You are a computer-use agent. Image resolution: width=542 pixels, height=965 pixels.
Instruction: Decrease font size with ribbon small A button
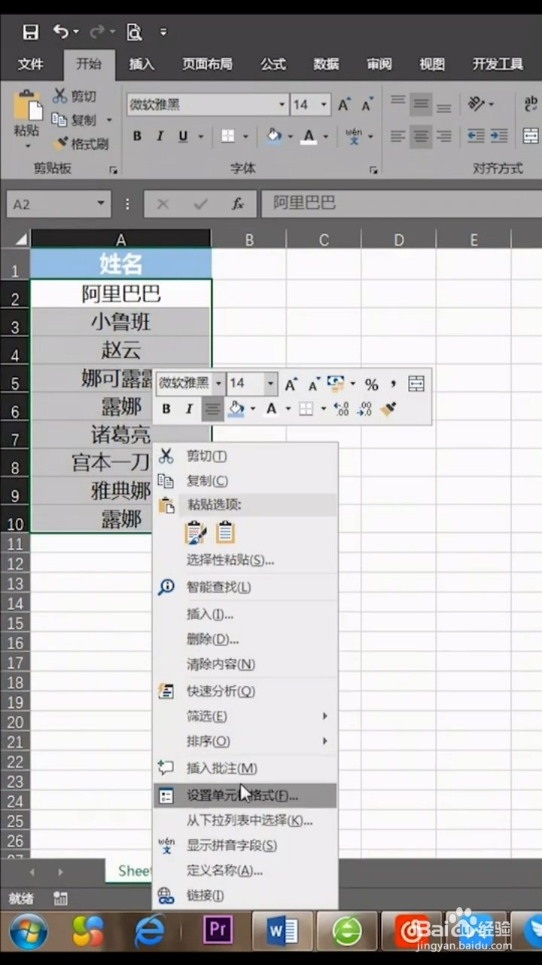point(367,105)
